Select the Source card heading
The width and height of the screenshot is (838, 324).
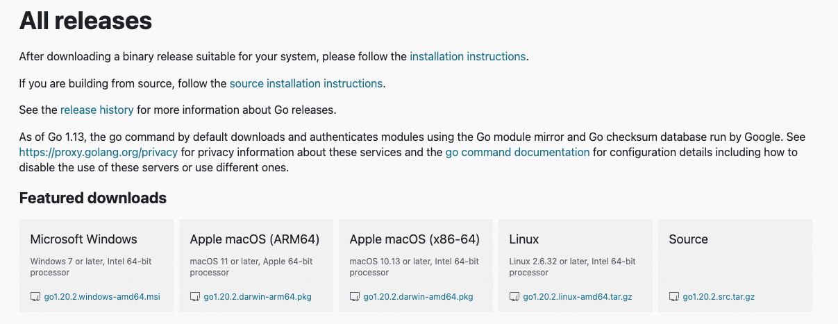689,239
